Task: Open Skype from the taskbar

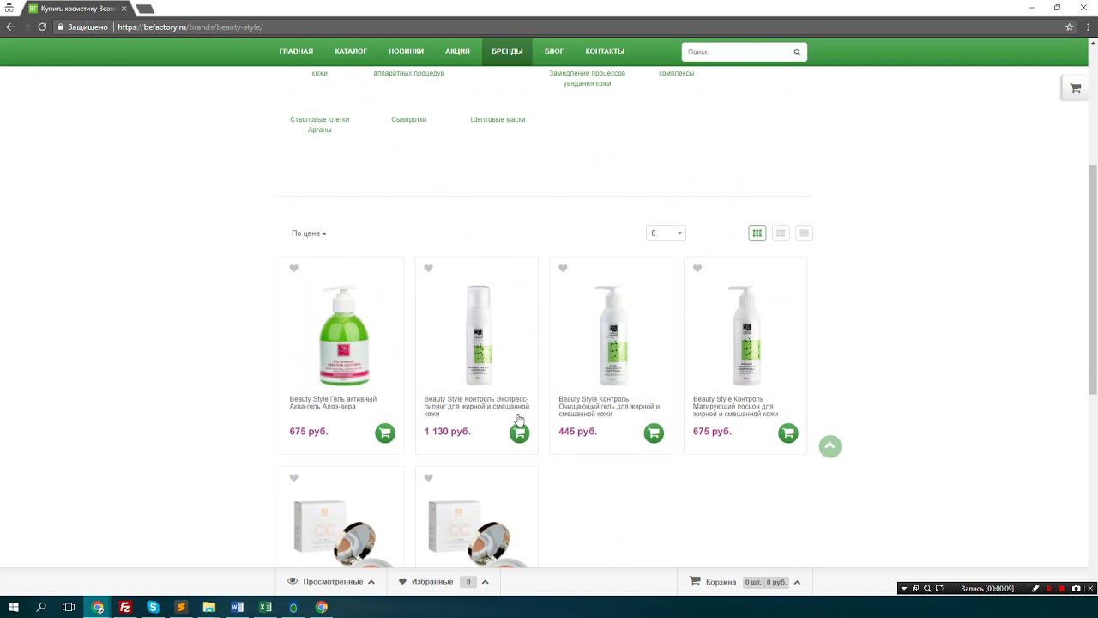Action: pos(153,607)
